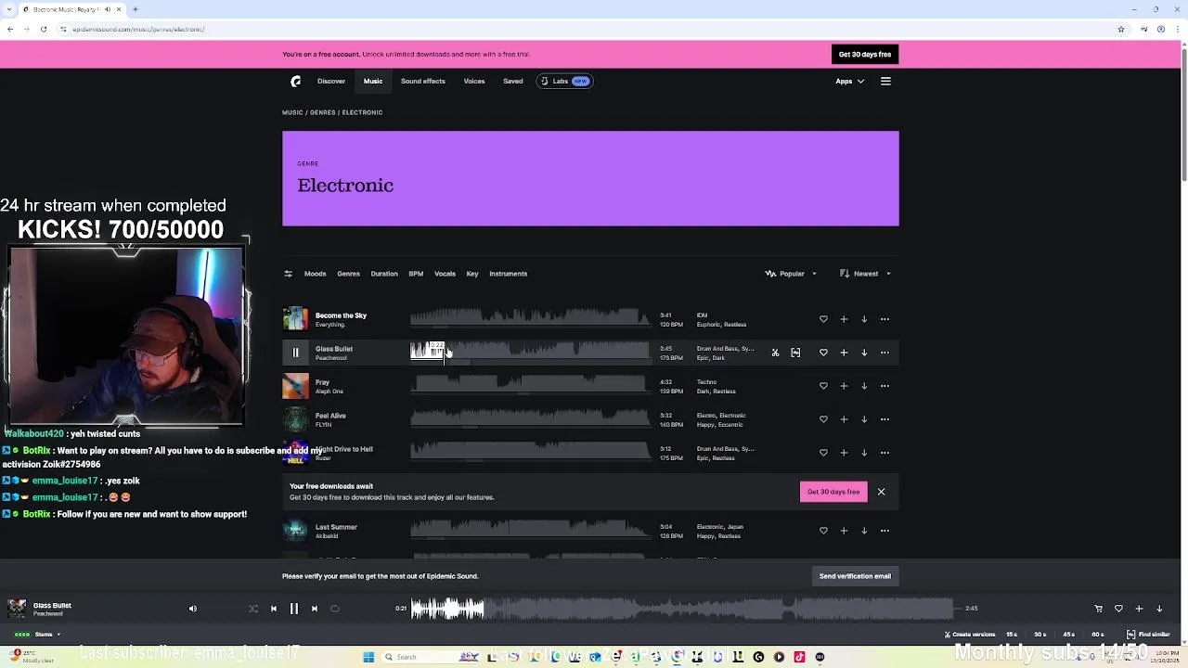This screenshot has height=668, width=1188.
Task: Open the hamburger menu in site header
Action: point(885,81)
